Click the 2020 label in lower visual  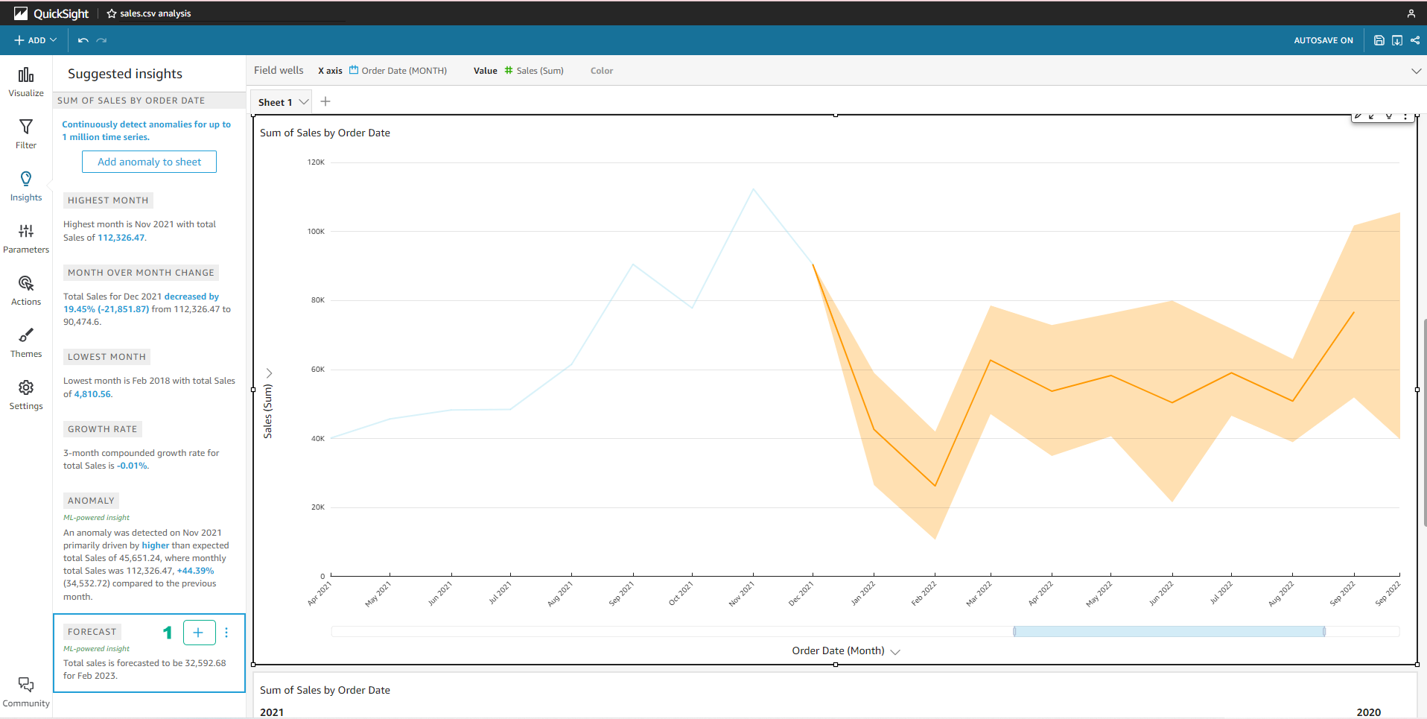(1369, 712)
